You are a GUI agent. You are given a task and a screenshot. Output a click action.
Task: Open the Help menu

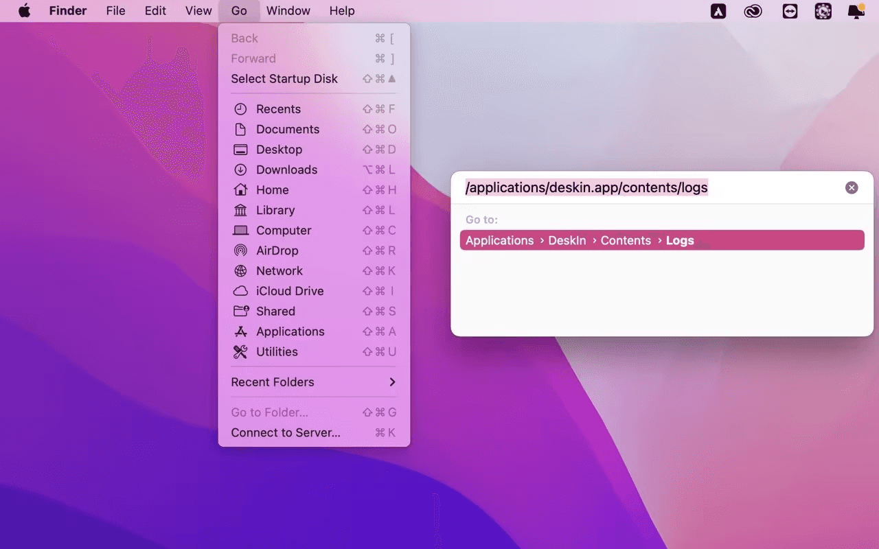[x=342, y=11]
